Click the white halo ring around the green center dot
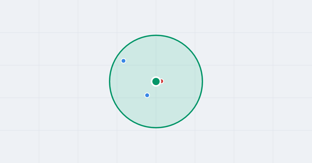The image size is (312, 163). coord(156,77)
